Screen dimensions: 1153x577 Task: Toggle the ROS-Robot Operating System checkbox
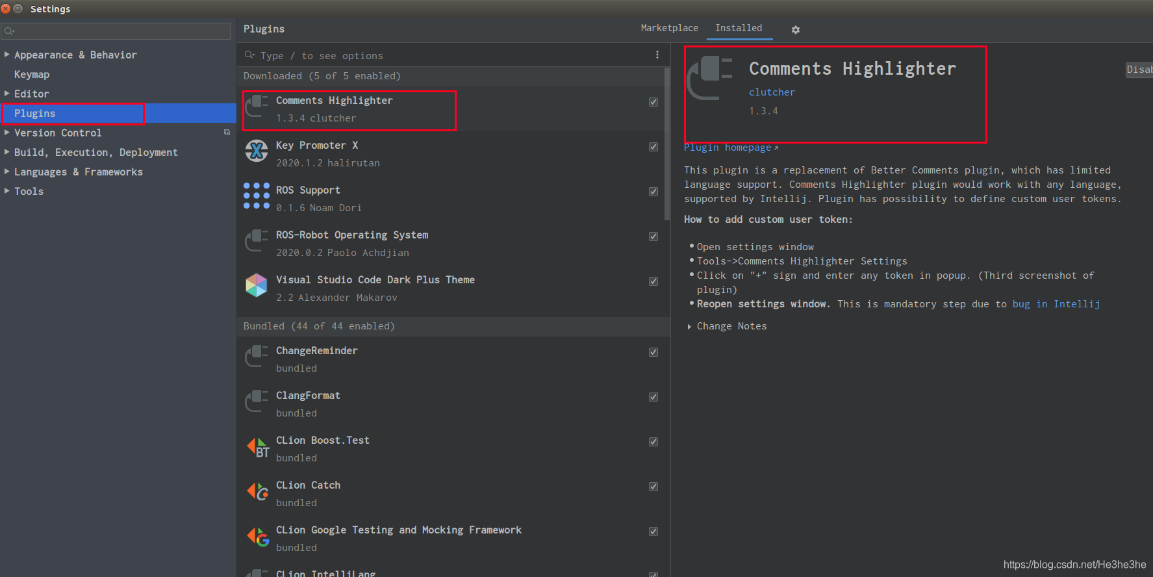(653, 237)
